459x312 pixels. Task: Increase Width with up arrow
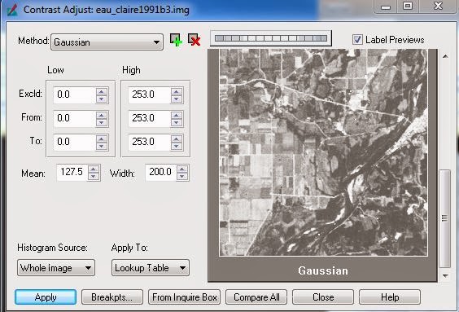pyautogui.click(x=182, y=169)
